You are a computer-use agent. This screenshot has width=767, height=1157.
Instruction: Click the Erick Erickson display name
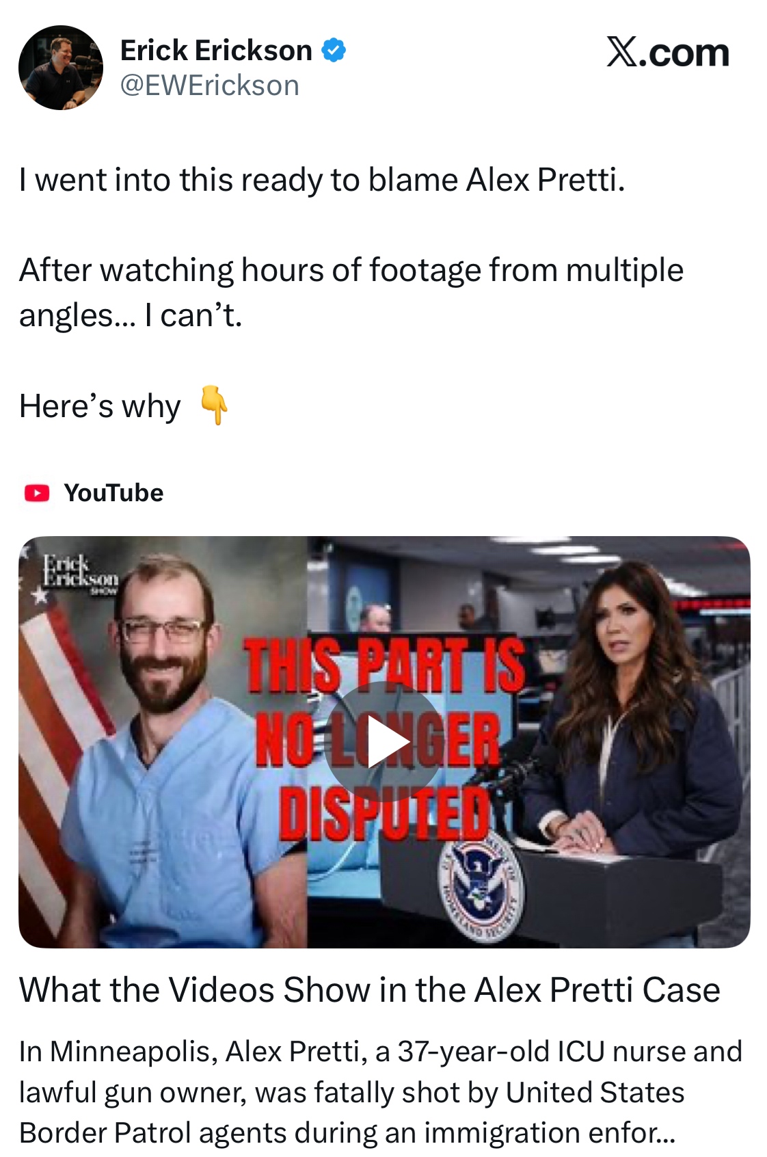pos(216,51)
